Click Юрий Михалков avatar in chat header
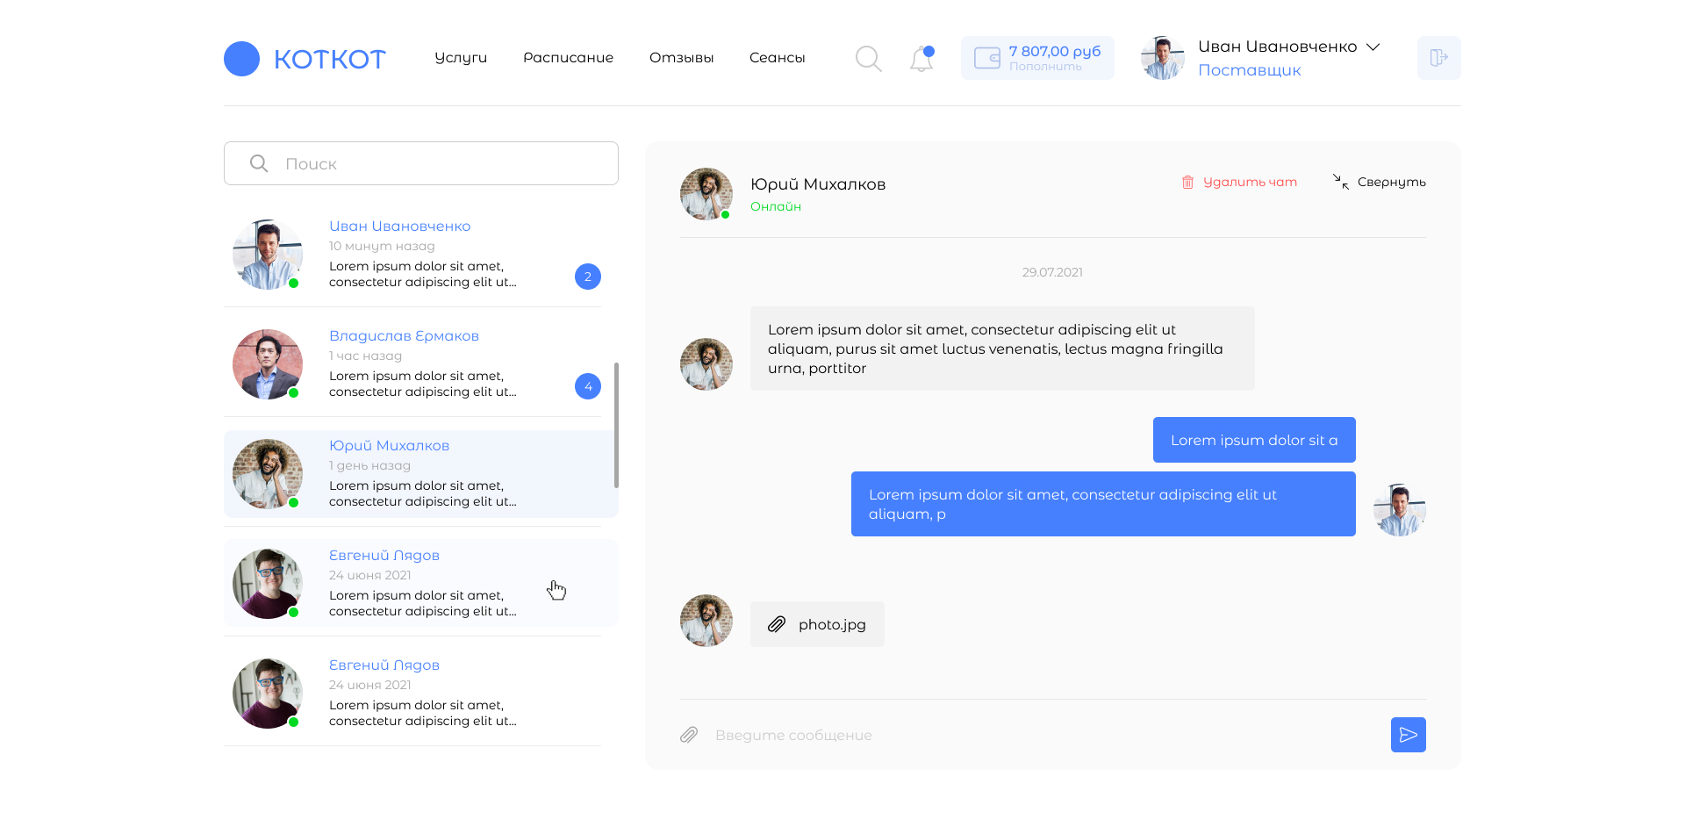1685x834 pixels. pyautogui.click(x=706, y=194)
